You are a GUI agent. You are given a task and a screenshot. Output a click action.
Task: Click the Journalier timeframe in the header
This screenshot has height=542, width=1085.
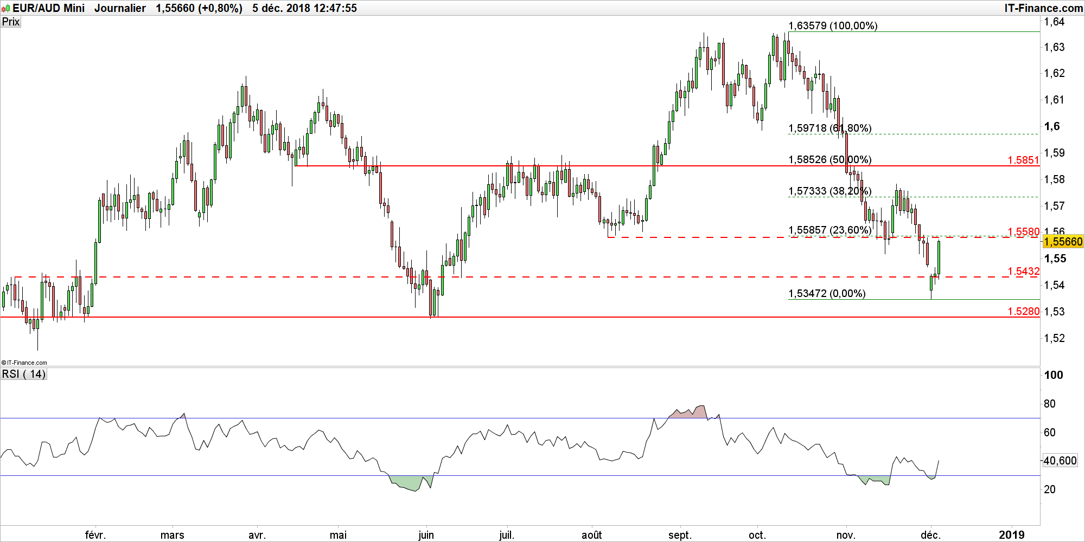[120, 8]
